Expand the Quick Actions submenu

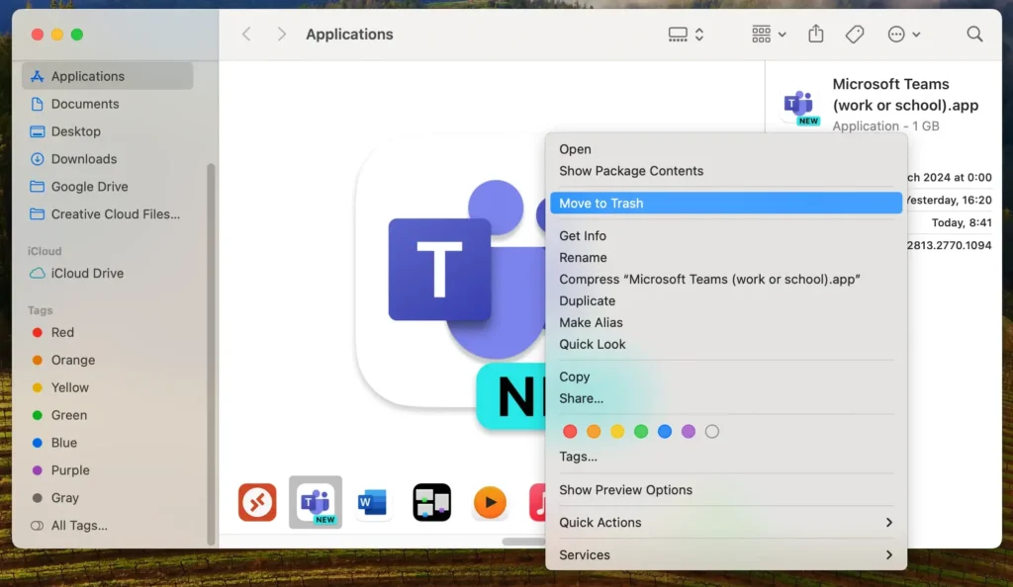(726, 523)
